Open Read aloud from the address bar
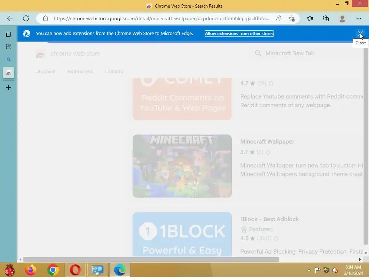Image resolution: width=369 pixels, height=277 pixels. tap(279, 18)
